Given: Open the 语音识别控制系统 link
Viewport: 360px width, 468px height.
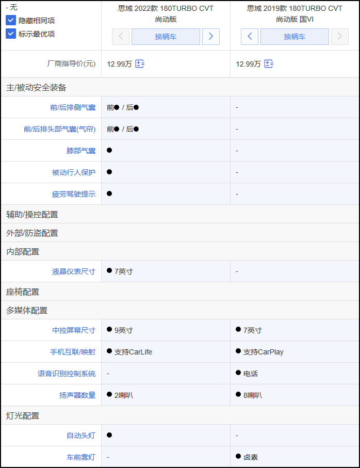Looking at the screenshot, I should [67, 374].
